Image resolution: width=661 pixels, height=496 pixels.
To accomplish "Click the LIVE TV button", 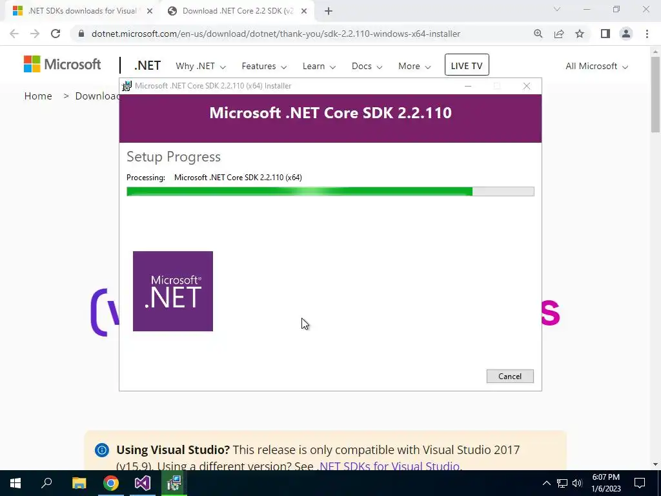I will coord(467,65).
